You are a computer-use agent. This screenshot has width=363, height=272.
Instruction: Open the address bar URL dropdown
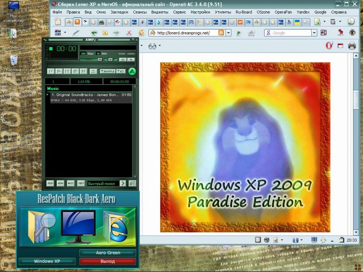[228, 33]
